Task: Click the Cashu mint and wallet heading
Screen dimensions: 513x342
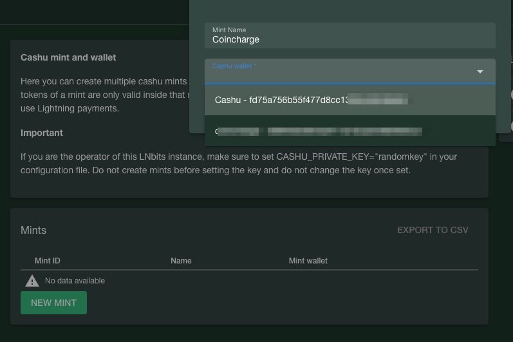Action: coord(68,57)
